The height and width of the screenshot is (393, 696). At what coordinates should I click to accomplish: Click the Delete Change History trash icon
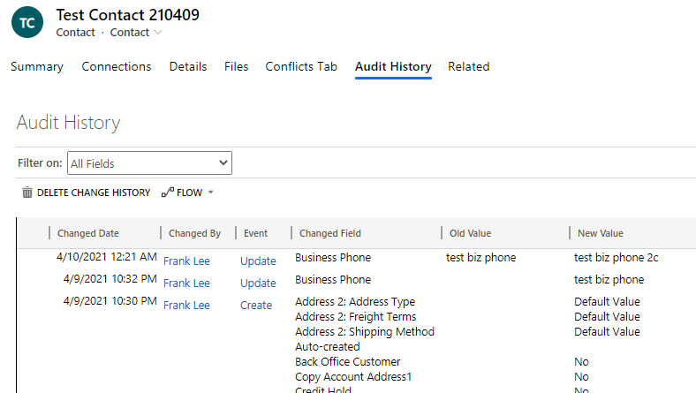27,193
